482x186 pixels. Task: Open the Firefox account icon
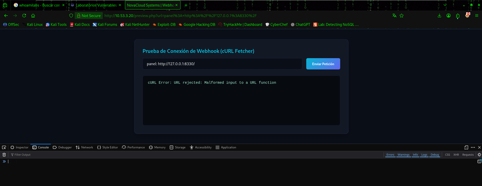448,16
